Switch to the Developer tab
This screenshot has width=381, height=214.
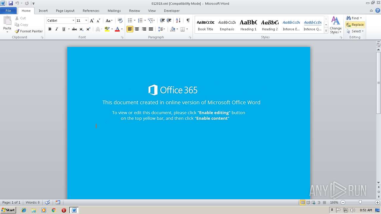[172, 11]
